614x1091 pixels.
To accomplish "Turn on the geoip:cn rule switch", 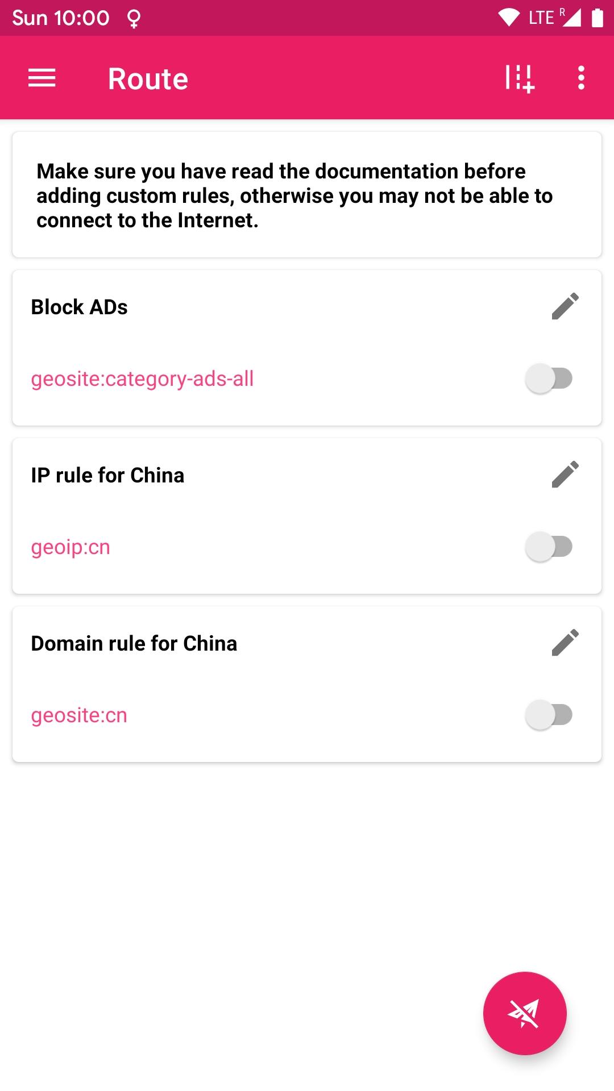I will [549, 547].
